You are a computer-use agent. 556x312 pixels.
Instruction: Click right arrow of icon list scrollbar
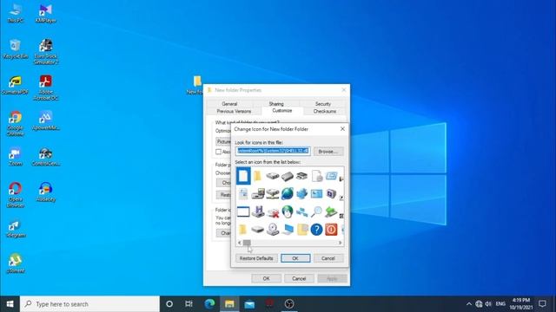coord(340,243)
